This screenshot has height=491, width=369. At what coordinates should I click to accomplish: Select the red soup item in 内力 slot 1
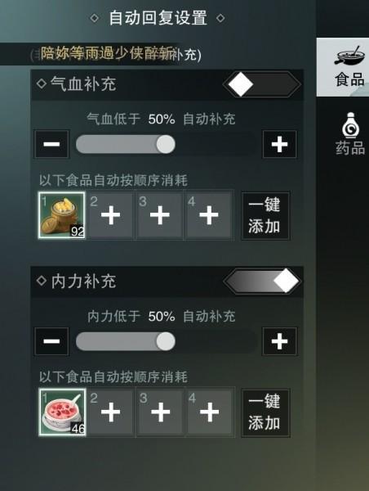tap(62, 412)
